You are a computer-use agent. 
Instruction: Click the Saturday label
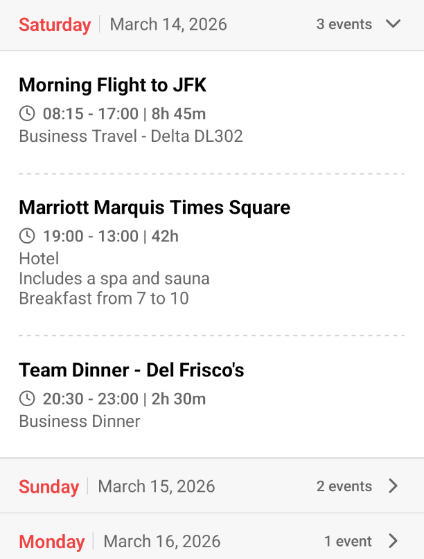[x=55, y=24]
